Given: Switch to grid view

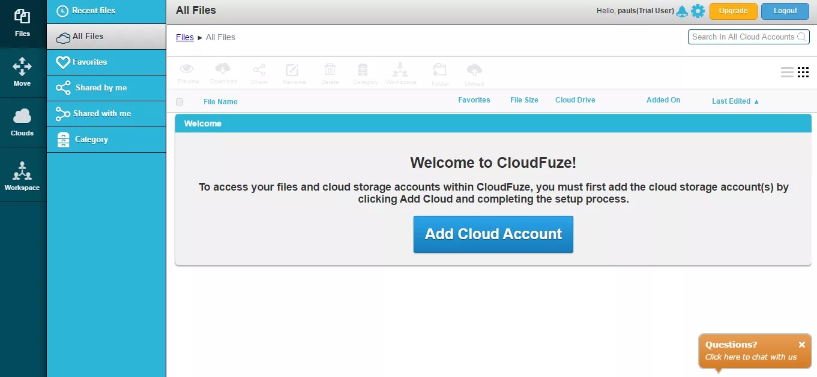Looking at the screenshot, I should tap(803, 73).
